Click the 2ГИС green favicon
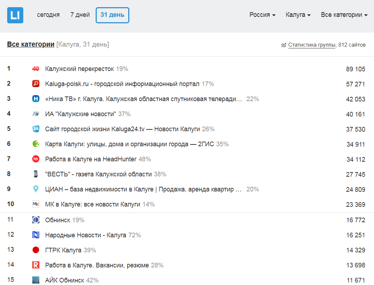Screen dimensions: 374x285 [35, 144]
